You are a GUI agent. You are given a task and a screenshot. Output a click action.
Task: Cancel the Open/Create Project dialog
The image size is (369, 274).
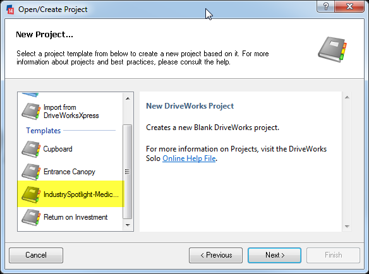36,255
